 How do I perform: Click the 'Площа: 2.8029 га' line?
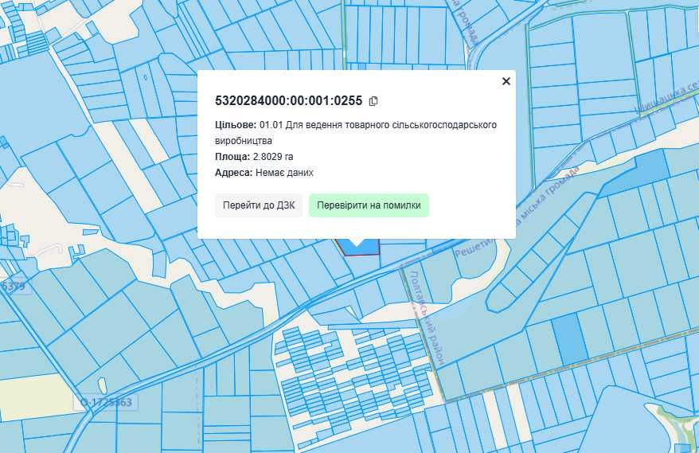[254, 157]
